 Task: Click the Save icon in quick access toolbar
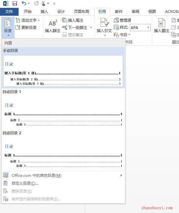(15, 3)
